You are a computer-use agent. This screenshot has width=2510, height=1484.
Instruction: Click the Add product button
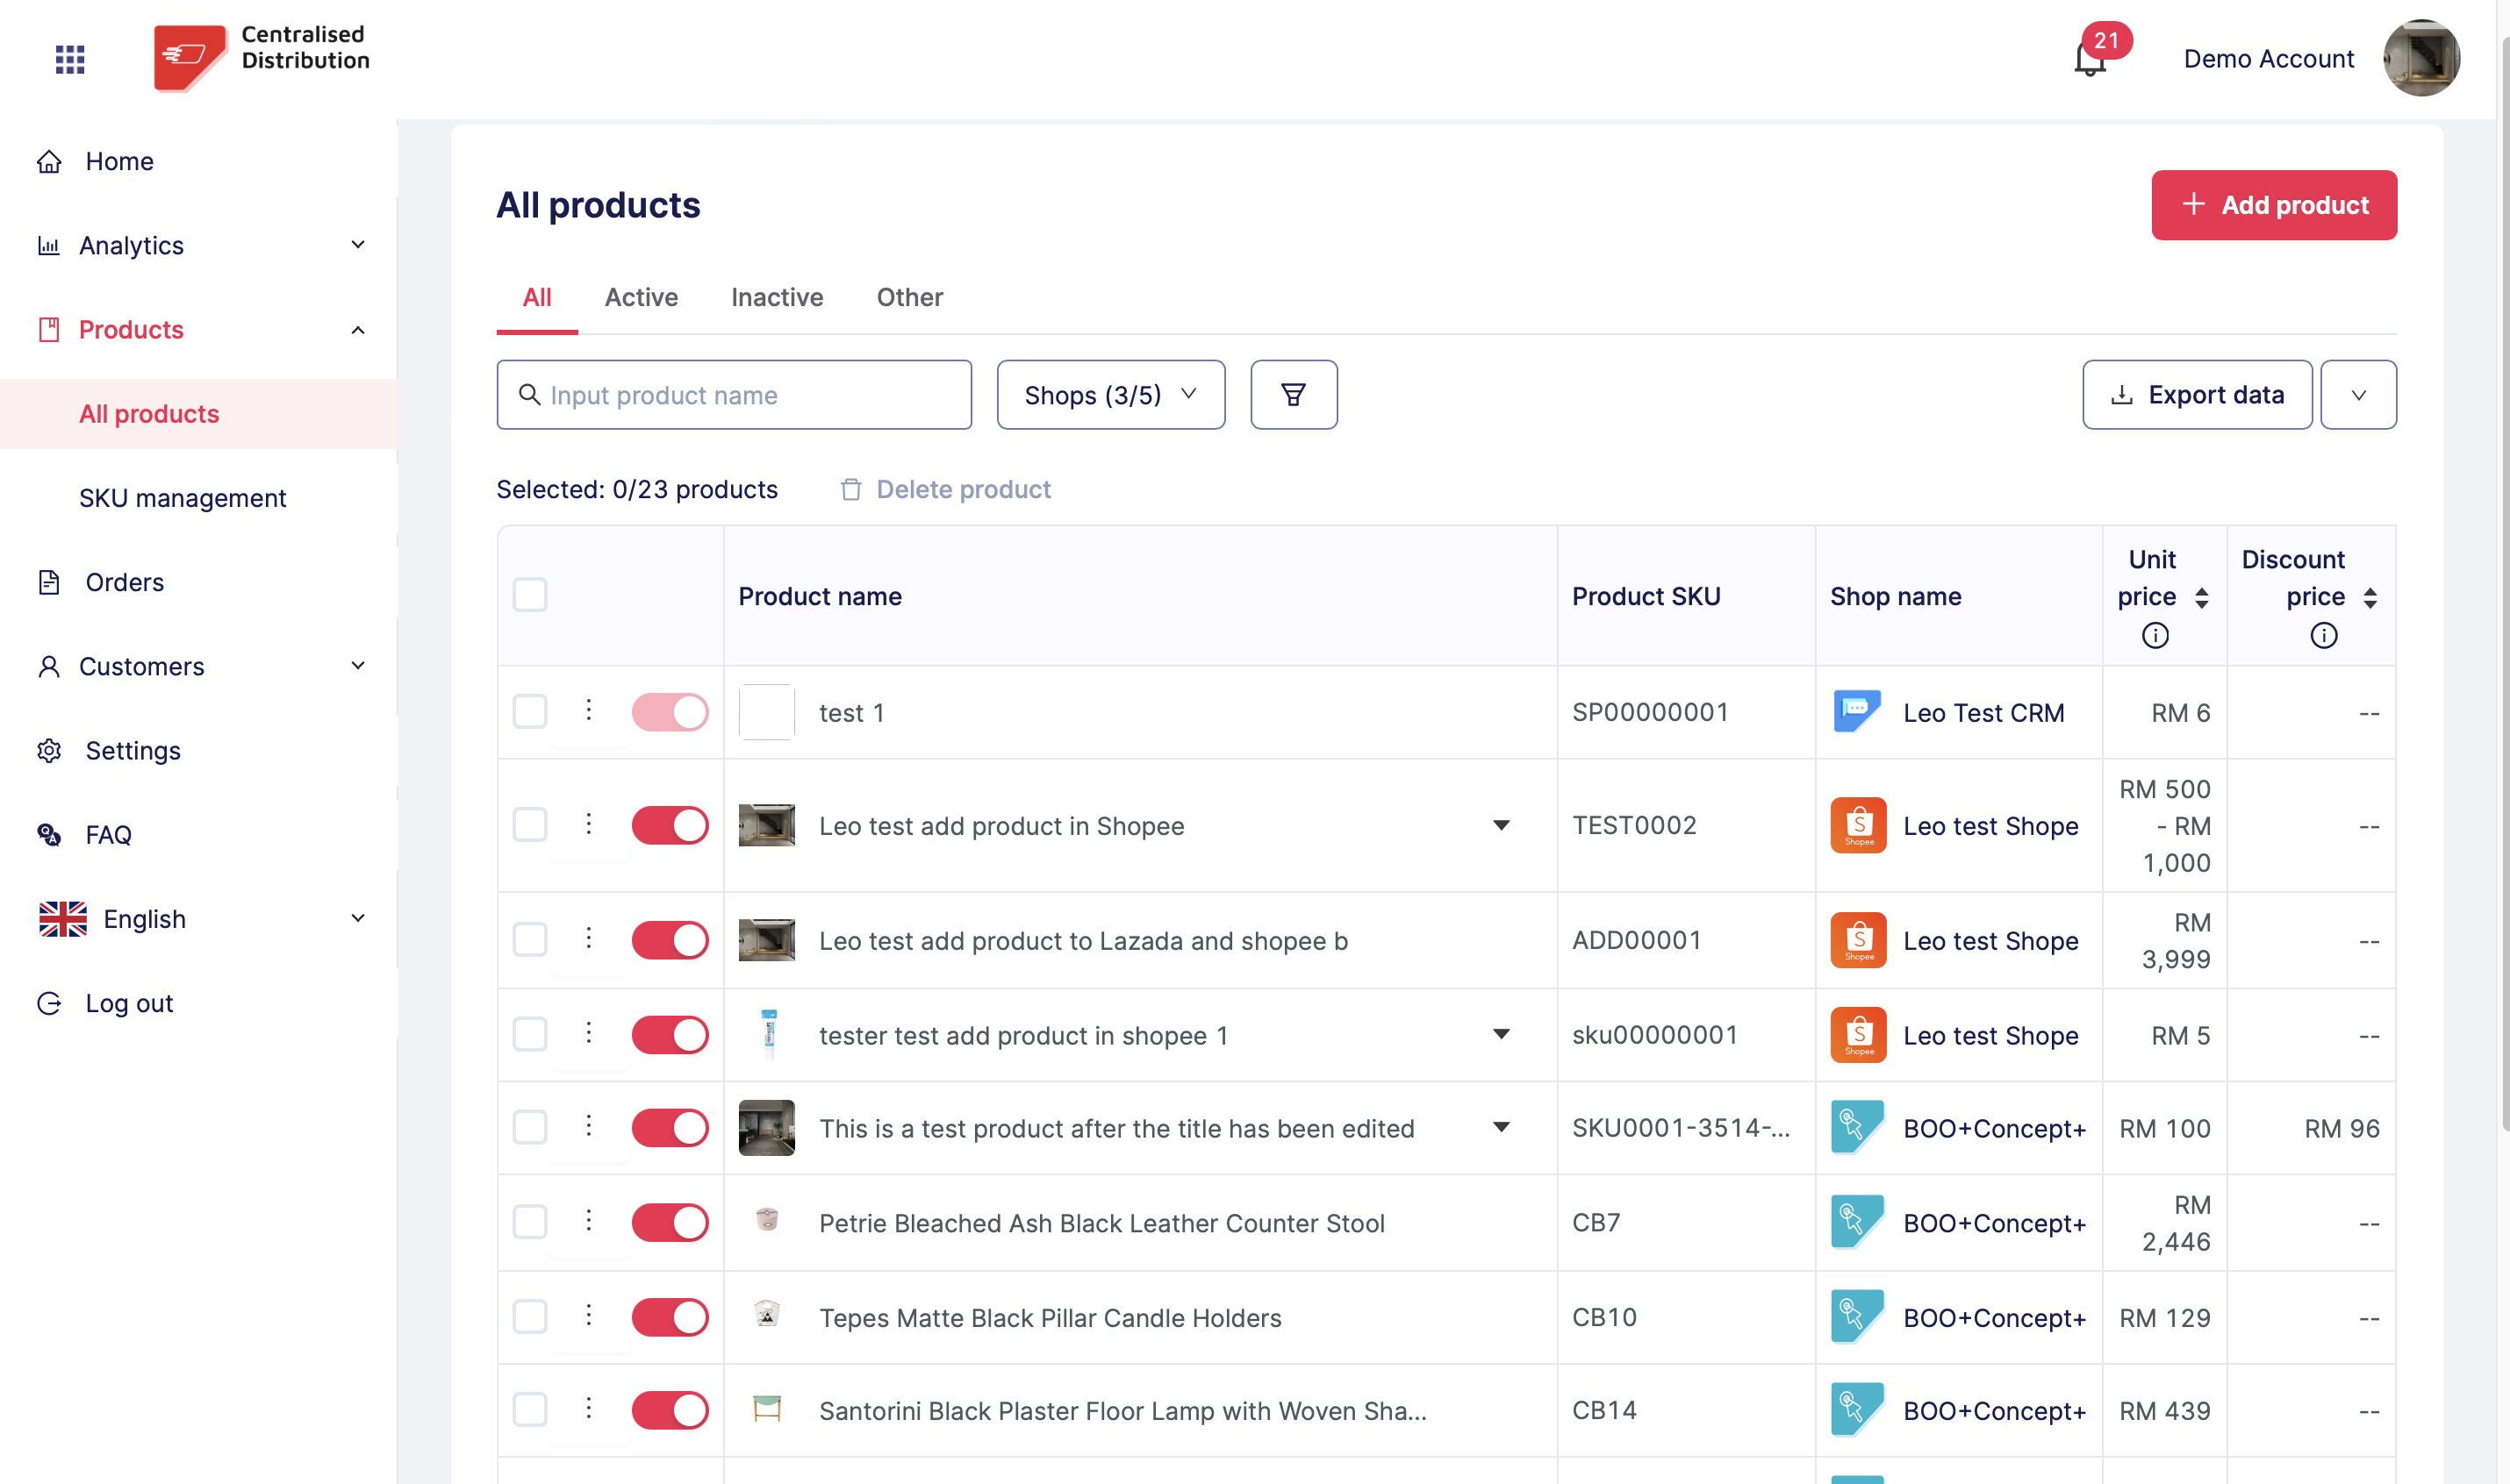2273,205
